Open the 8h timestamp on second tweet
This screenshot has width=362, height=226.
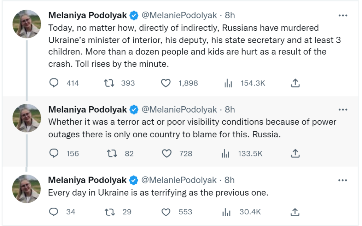(x=230, y=109)
